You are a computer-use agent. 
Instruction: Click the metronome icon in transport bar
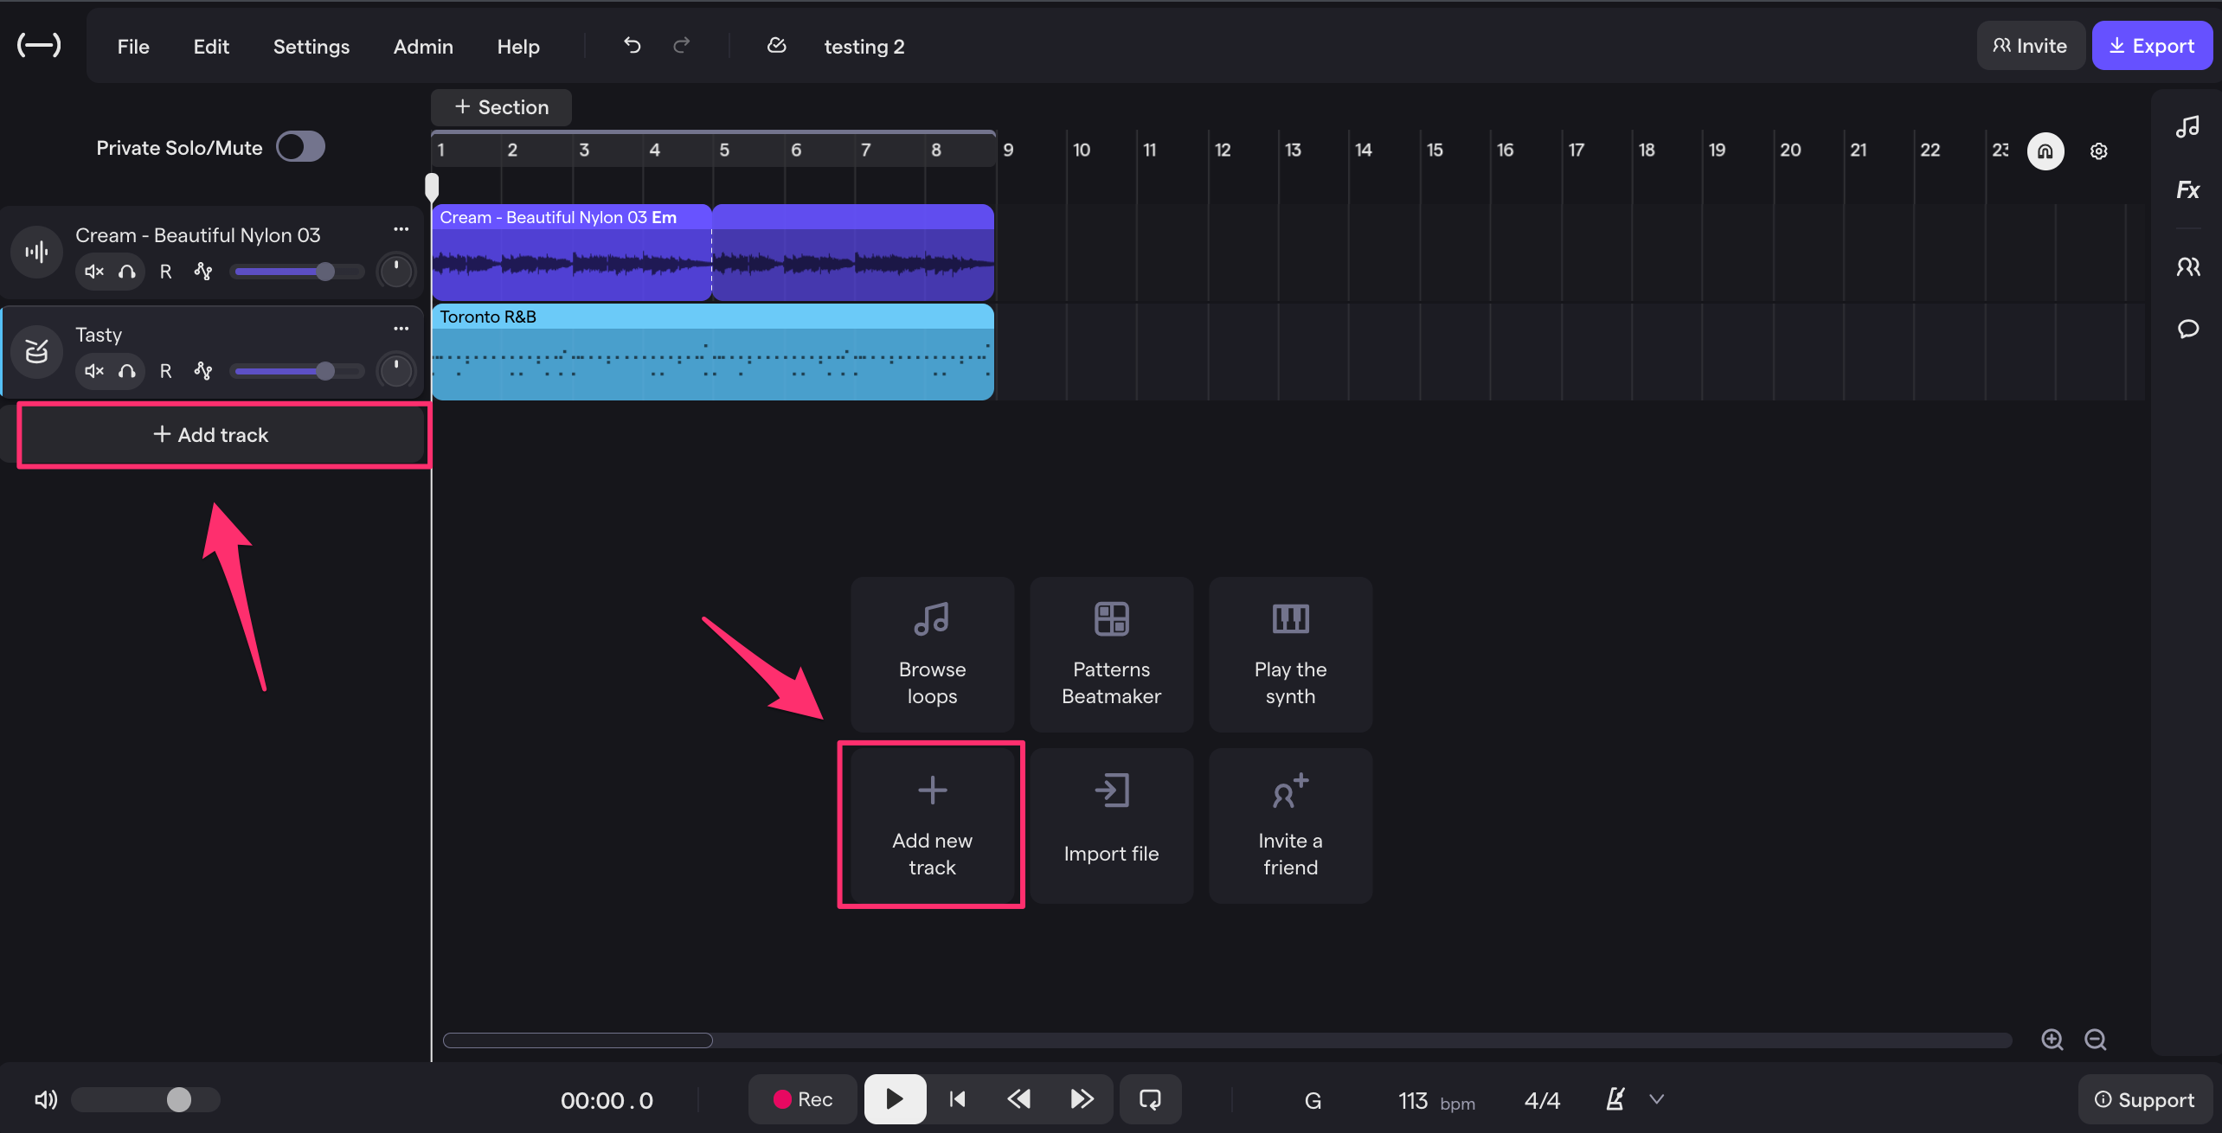coord(1615,1099)
